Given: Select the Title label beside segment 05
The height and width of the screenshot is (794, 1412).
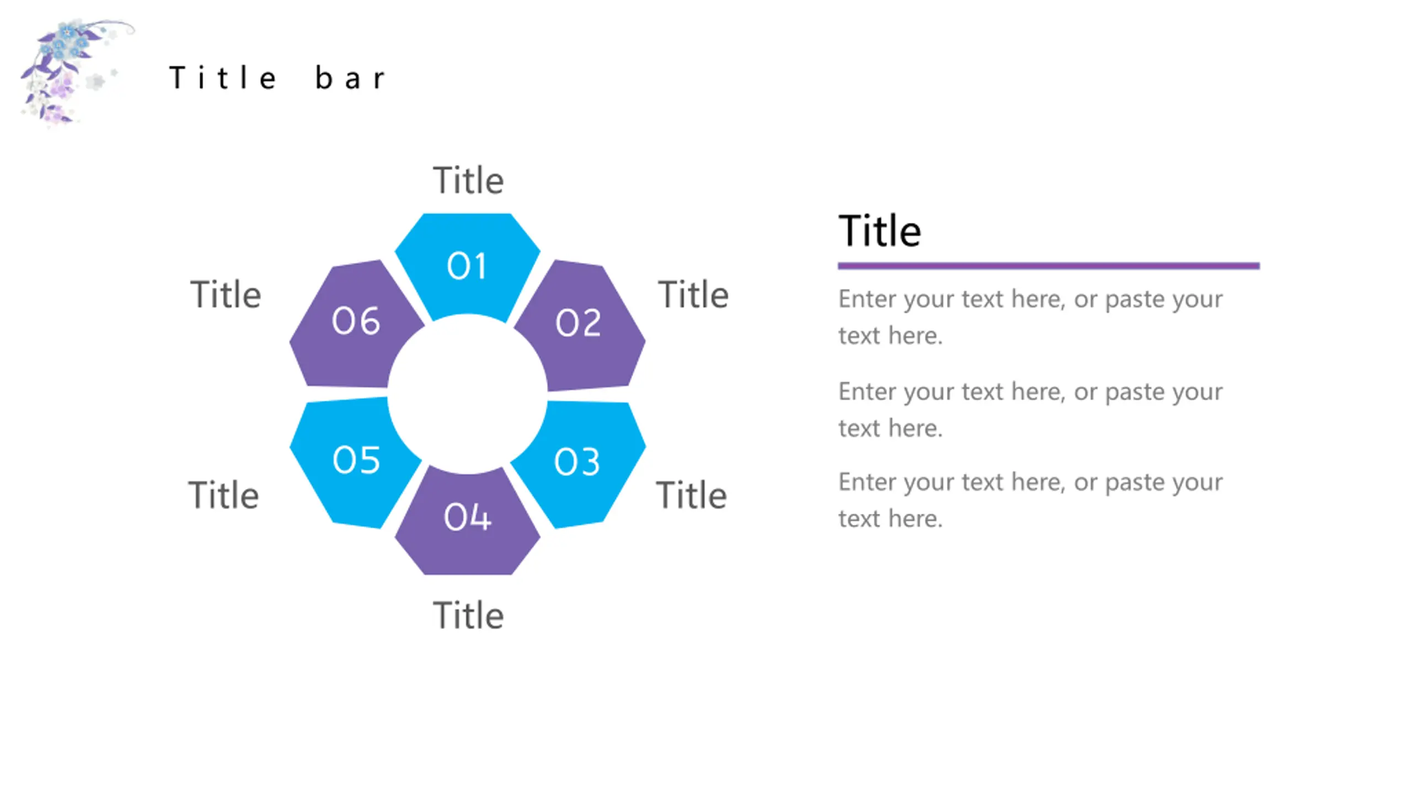Looking at the screenshot, I should 223,495.
